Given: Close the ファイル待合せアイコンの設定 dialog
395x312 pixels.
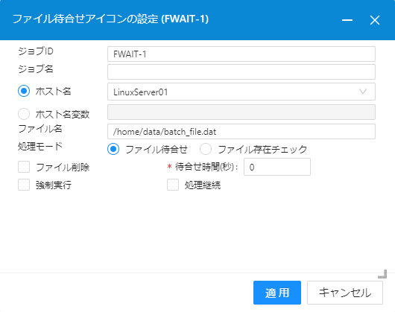Looking at the screenshot, I should tap(375, 20).
